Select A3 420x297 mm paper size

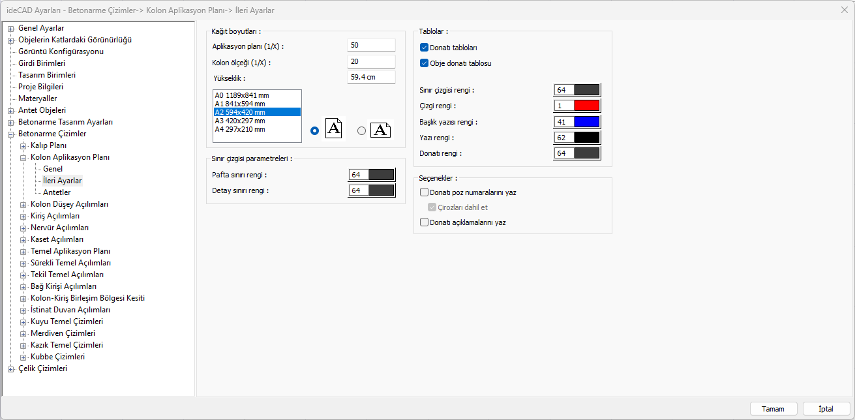(240, 121)
